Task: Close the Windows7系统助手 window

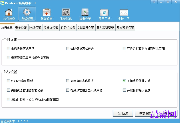Action: pyautogui.click(x=176, y=2)
